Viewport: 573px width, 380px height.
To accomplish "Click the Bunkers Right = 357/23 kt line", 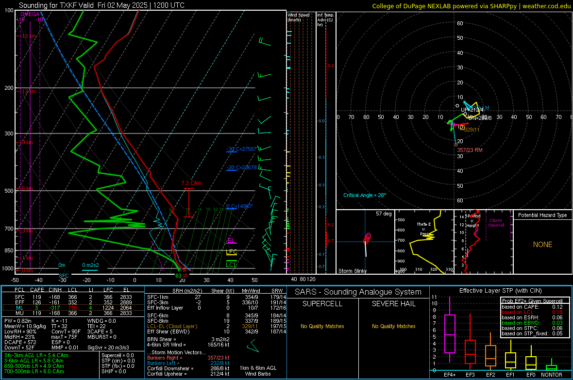I will 188,358.
